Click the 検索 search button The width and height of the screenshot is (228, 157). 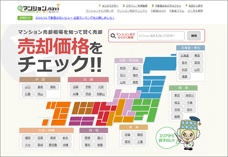click(194, 36)
